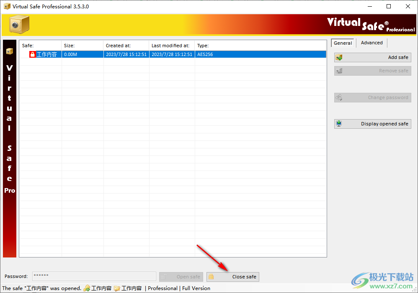This screenshot has width=418, height=293.
Task: Click the Display opened safe monitor icon
Action: click(339, 124)
